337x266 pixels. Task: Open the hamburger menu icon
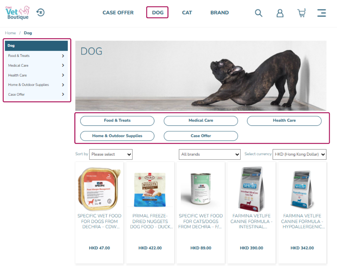[322, 13]
